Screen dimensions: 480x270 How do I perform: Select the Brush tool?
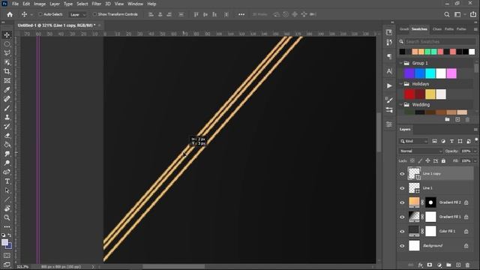tap(7, 108)
